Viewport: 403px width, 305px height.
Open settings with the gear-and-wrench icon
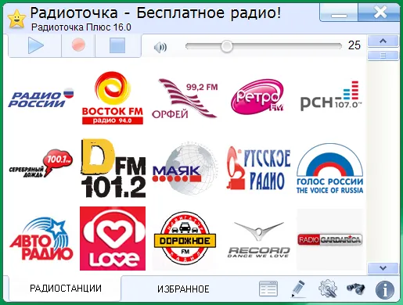(328, 289)
